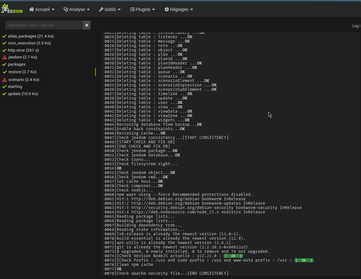The image size is (361, 279).
Task: Expand the Accueil dropdown caret
Action: pyautogui.click(x=53, y=10)
